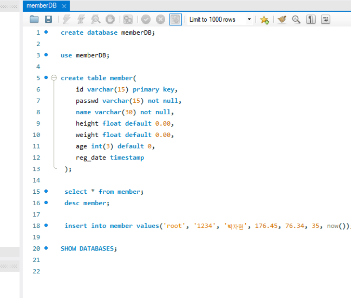Click the statement marker dot on line 5
The width and height of the screenshot is (351, 298).
[46, 78]
